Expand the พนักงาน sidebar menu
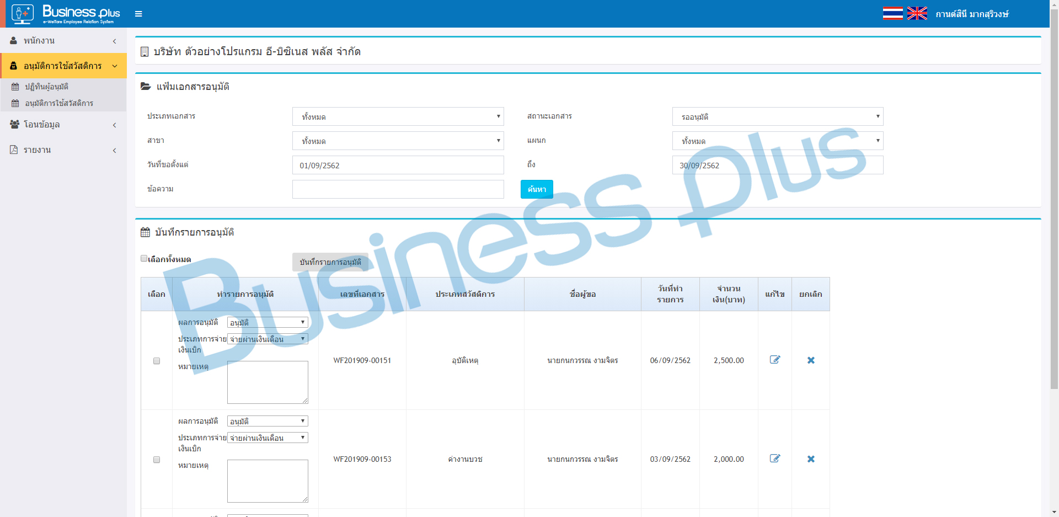 [63, 40]
